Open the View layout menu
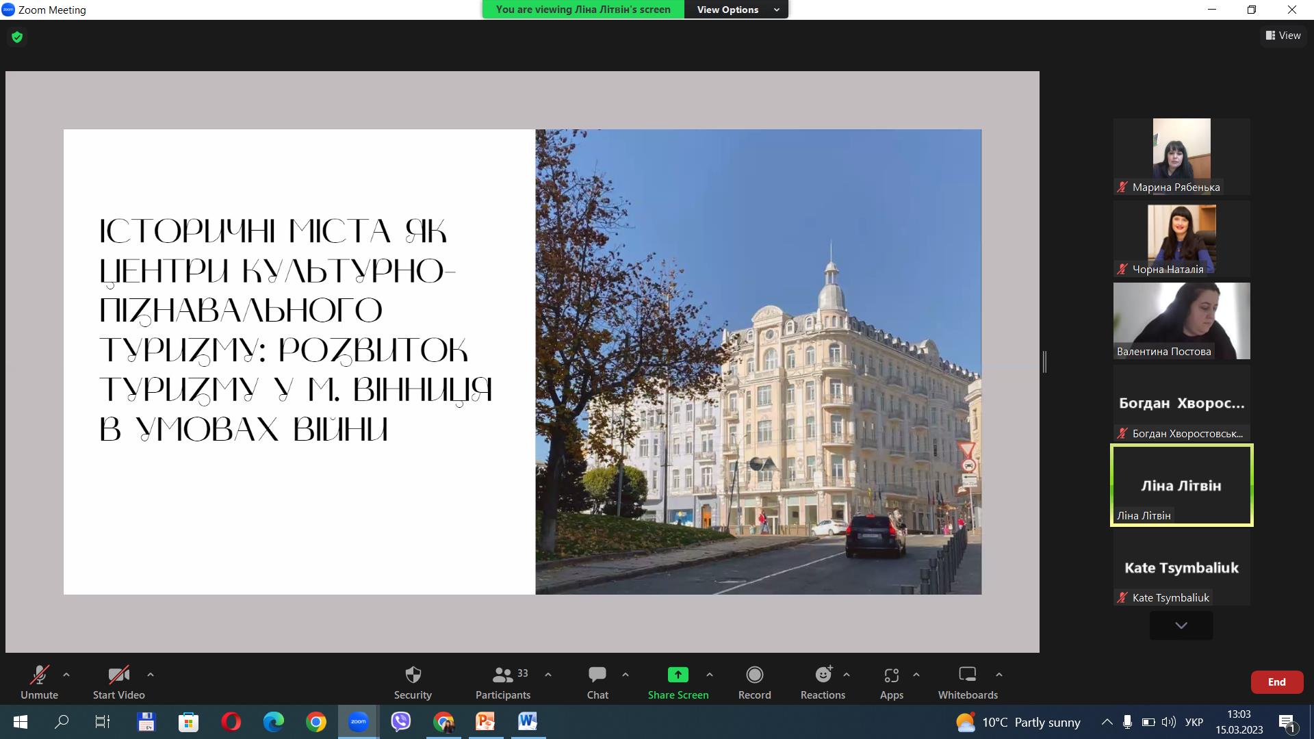Viewport: 1314px width, 739px height. pyautogui.click(x=1283, y=36)
